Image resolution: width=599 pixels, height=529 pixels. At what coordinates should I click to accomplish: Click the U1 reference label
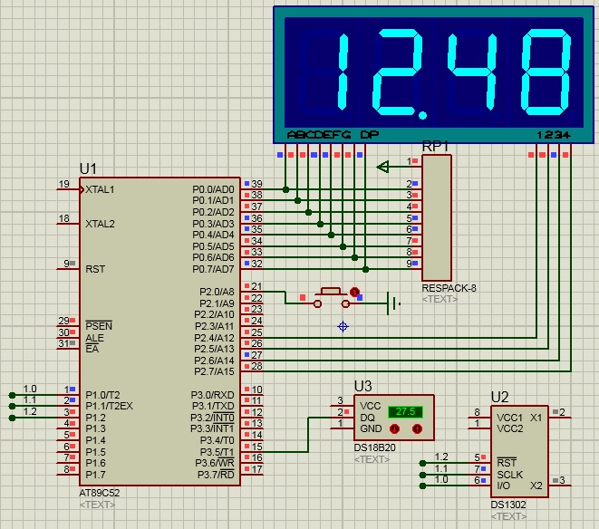88,168
